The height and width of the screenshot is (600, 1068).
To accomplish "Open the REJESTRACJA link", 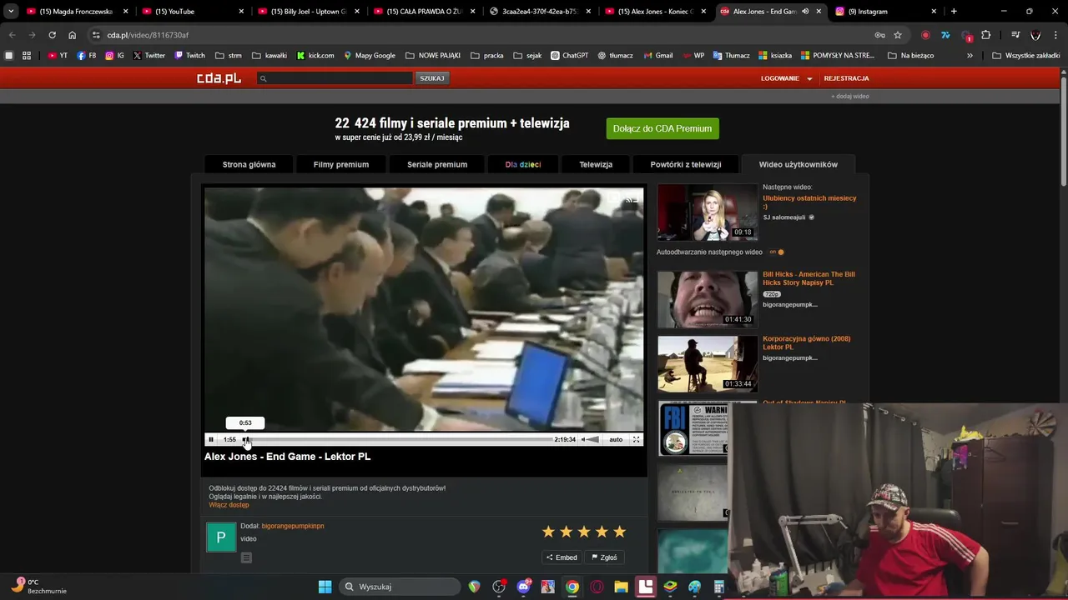I will pyautogui.click(x=846, y=78).
